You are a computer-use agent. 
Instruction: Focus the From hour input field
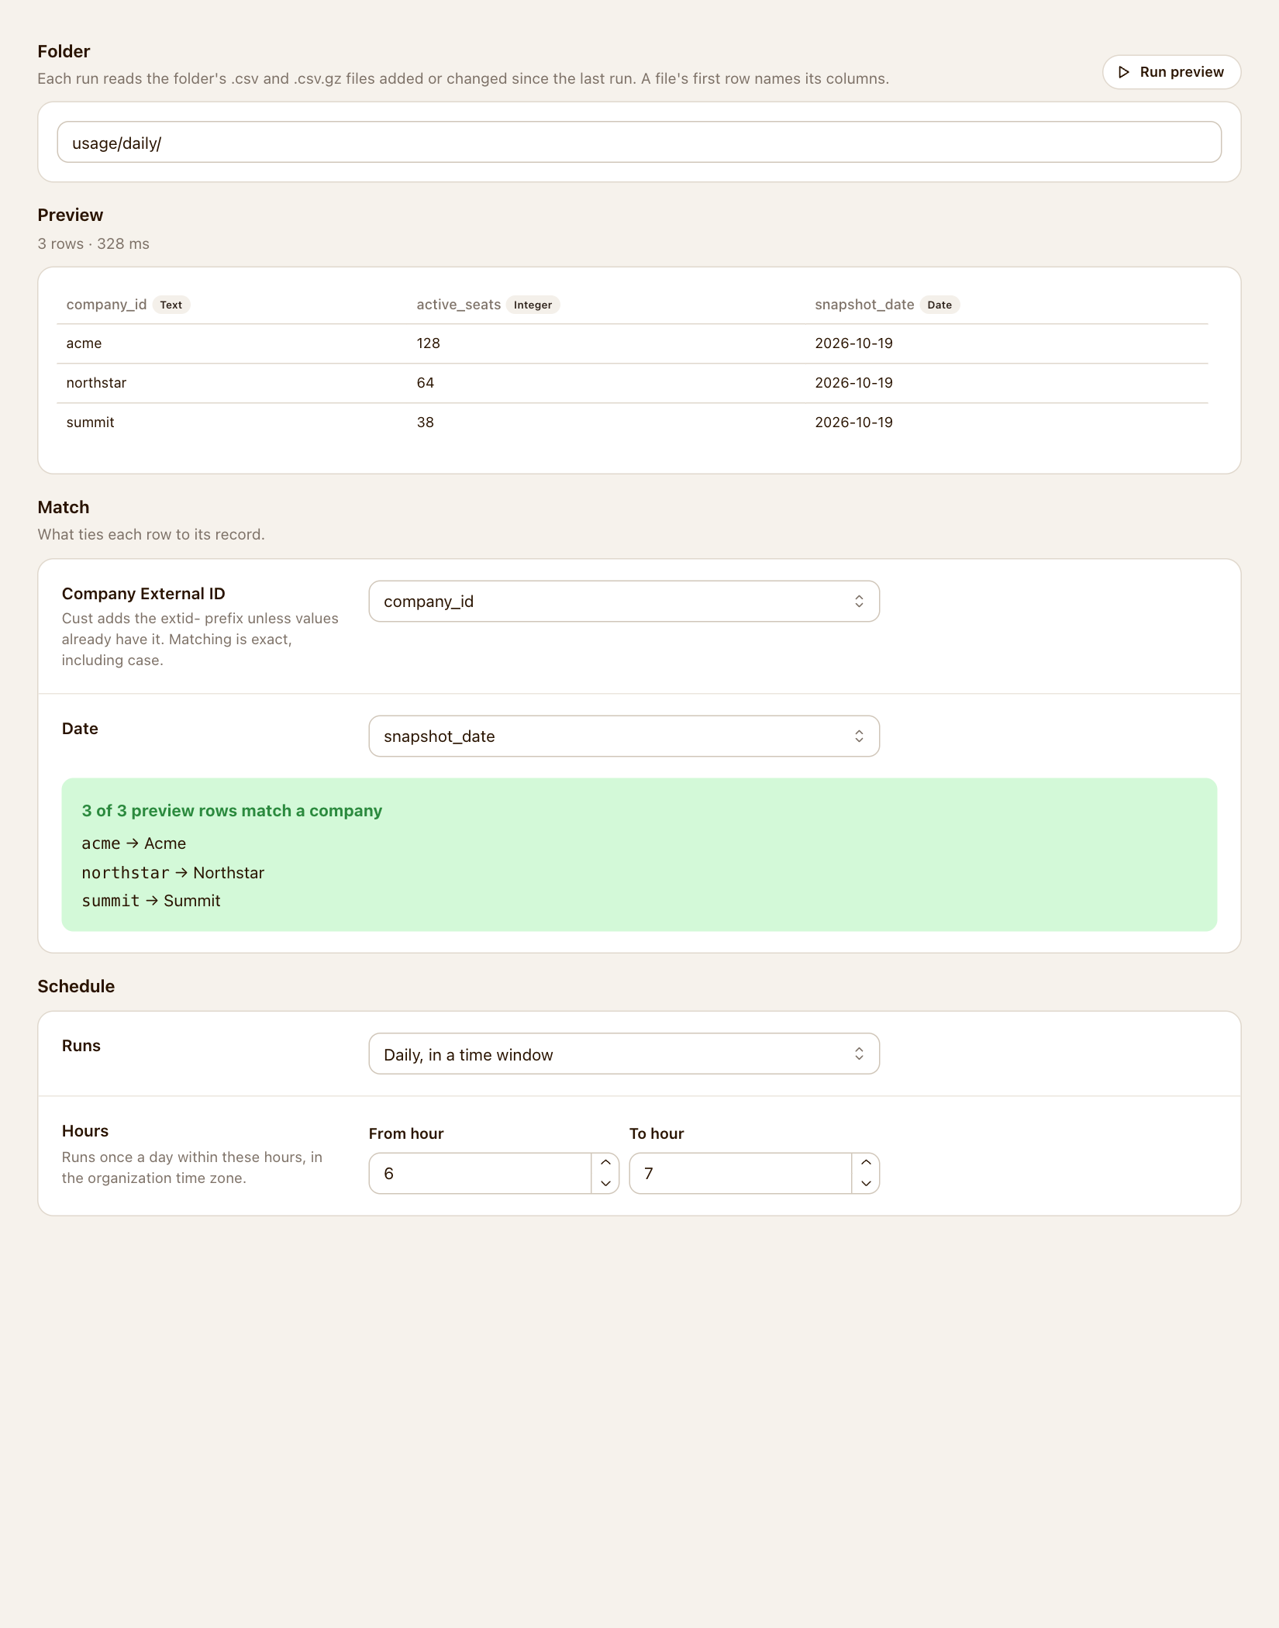click(x=481, y=1174)
